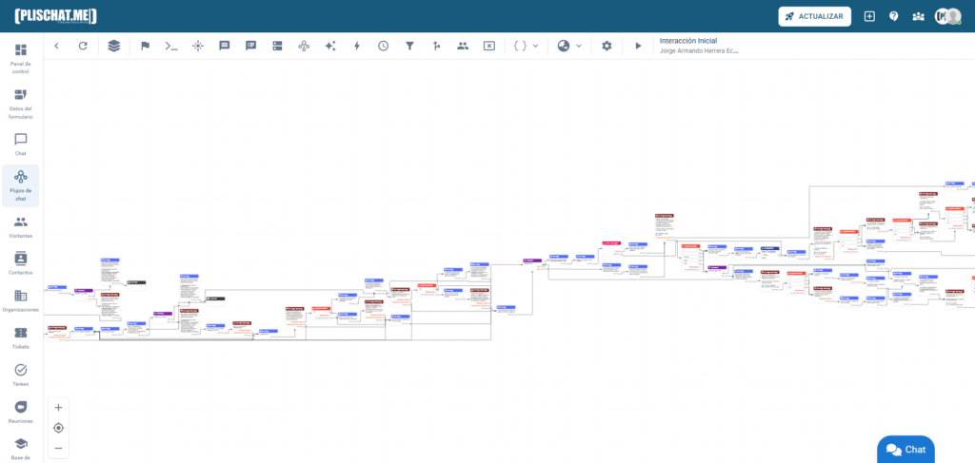
Task: Zoom in with the plus control
Action: coord(58,408)
